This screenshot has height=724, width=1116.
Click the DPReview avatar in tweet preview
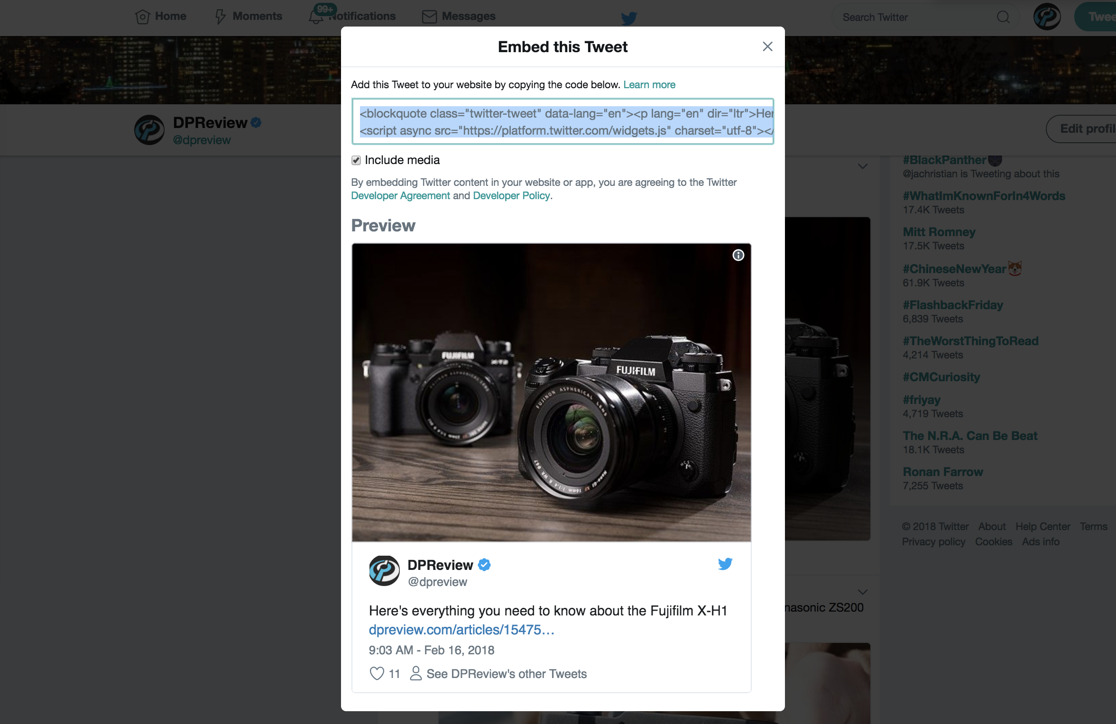(x=384, y=571)
